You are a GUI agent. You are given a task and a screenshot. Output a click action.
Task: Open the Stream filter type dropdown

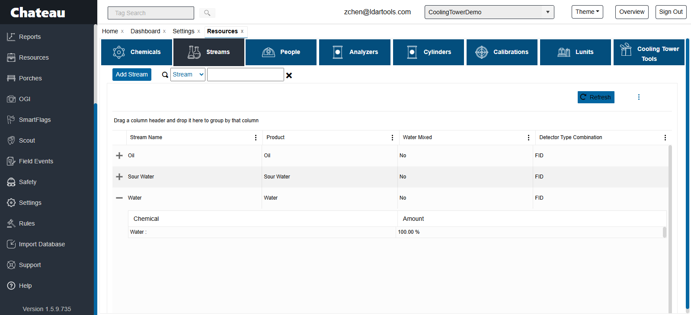click(188, 75)
